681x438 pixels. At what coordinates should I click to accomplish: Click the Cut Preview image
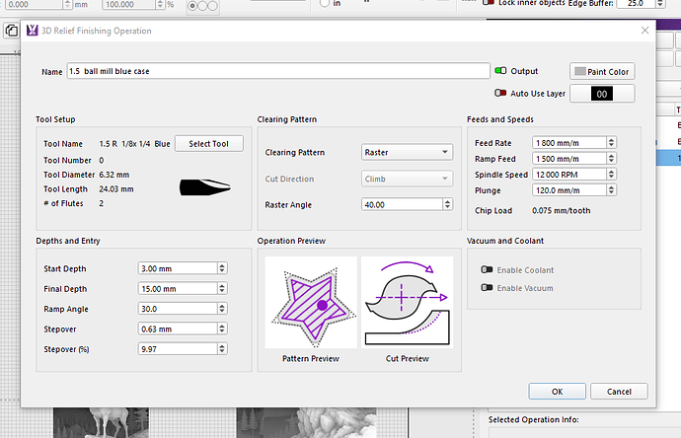coord(407,302)
